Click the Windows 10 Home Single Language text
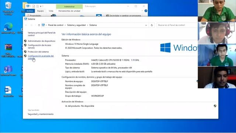The height and width of the screenshot is (133, 236). coord(82,44)
